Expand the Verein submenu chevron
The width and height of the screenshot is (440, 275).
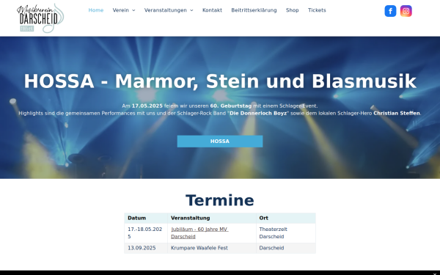[133, 10]
